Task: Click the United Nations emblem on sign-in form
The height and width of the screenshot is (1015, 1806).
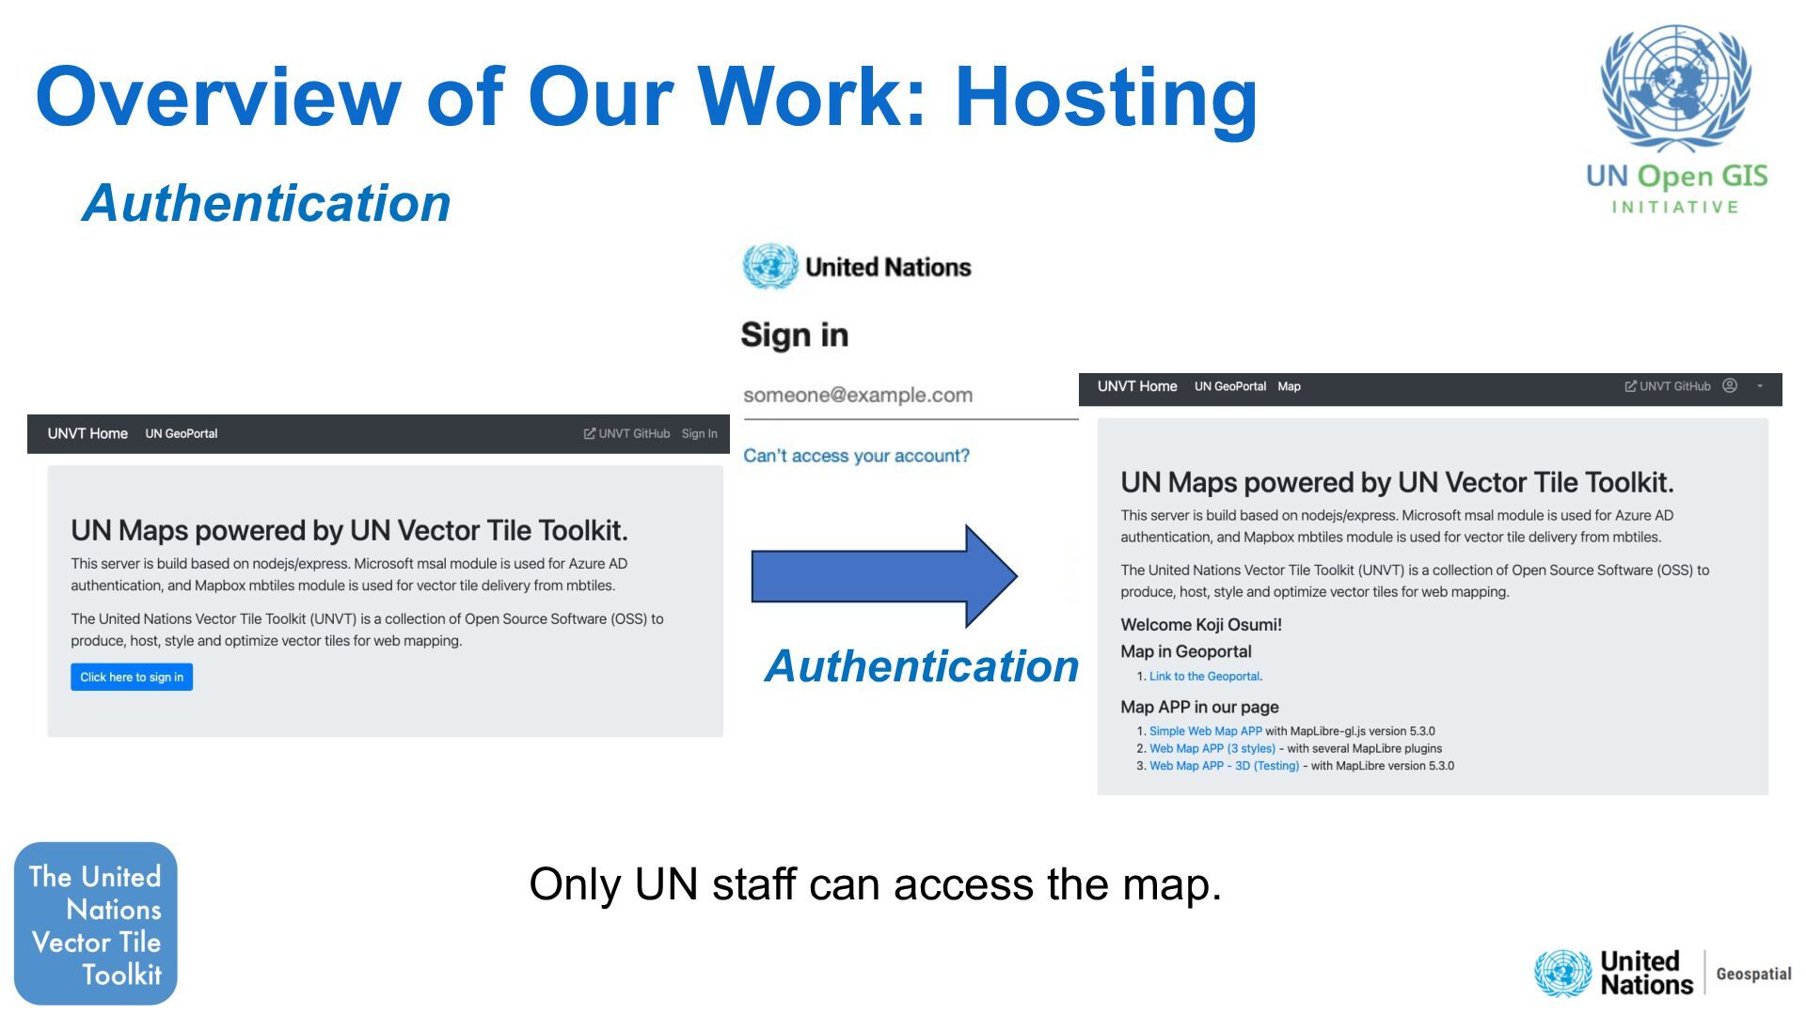Action: point(769,267)
